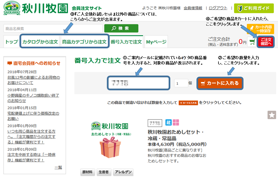Open the トップ tab
This screenshot has width=278, height=177.
coord(11,42)
